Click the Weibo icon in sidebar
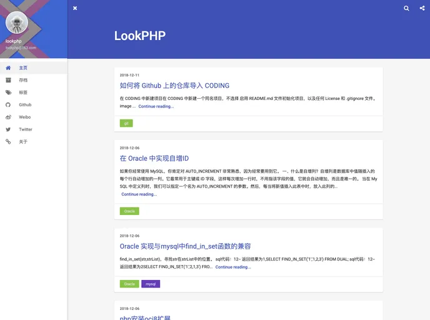The width and height of the screenshot is (430, 320). point(8,117)
